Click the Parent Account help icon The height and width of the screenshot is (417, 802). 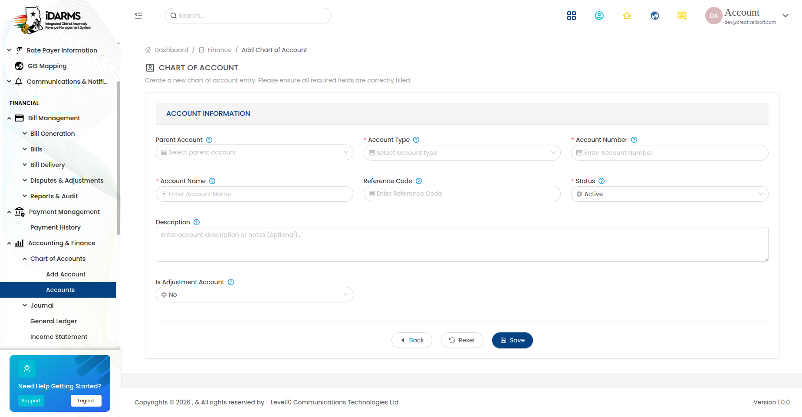coord(209,140)
